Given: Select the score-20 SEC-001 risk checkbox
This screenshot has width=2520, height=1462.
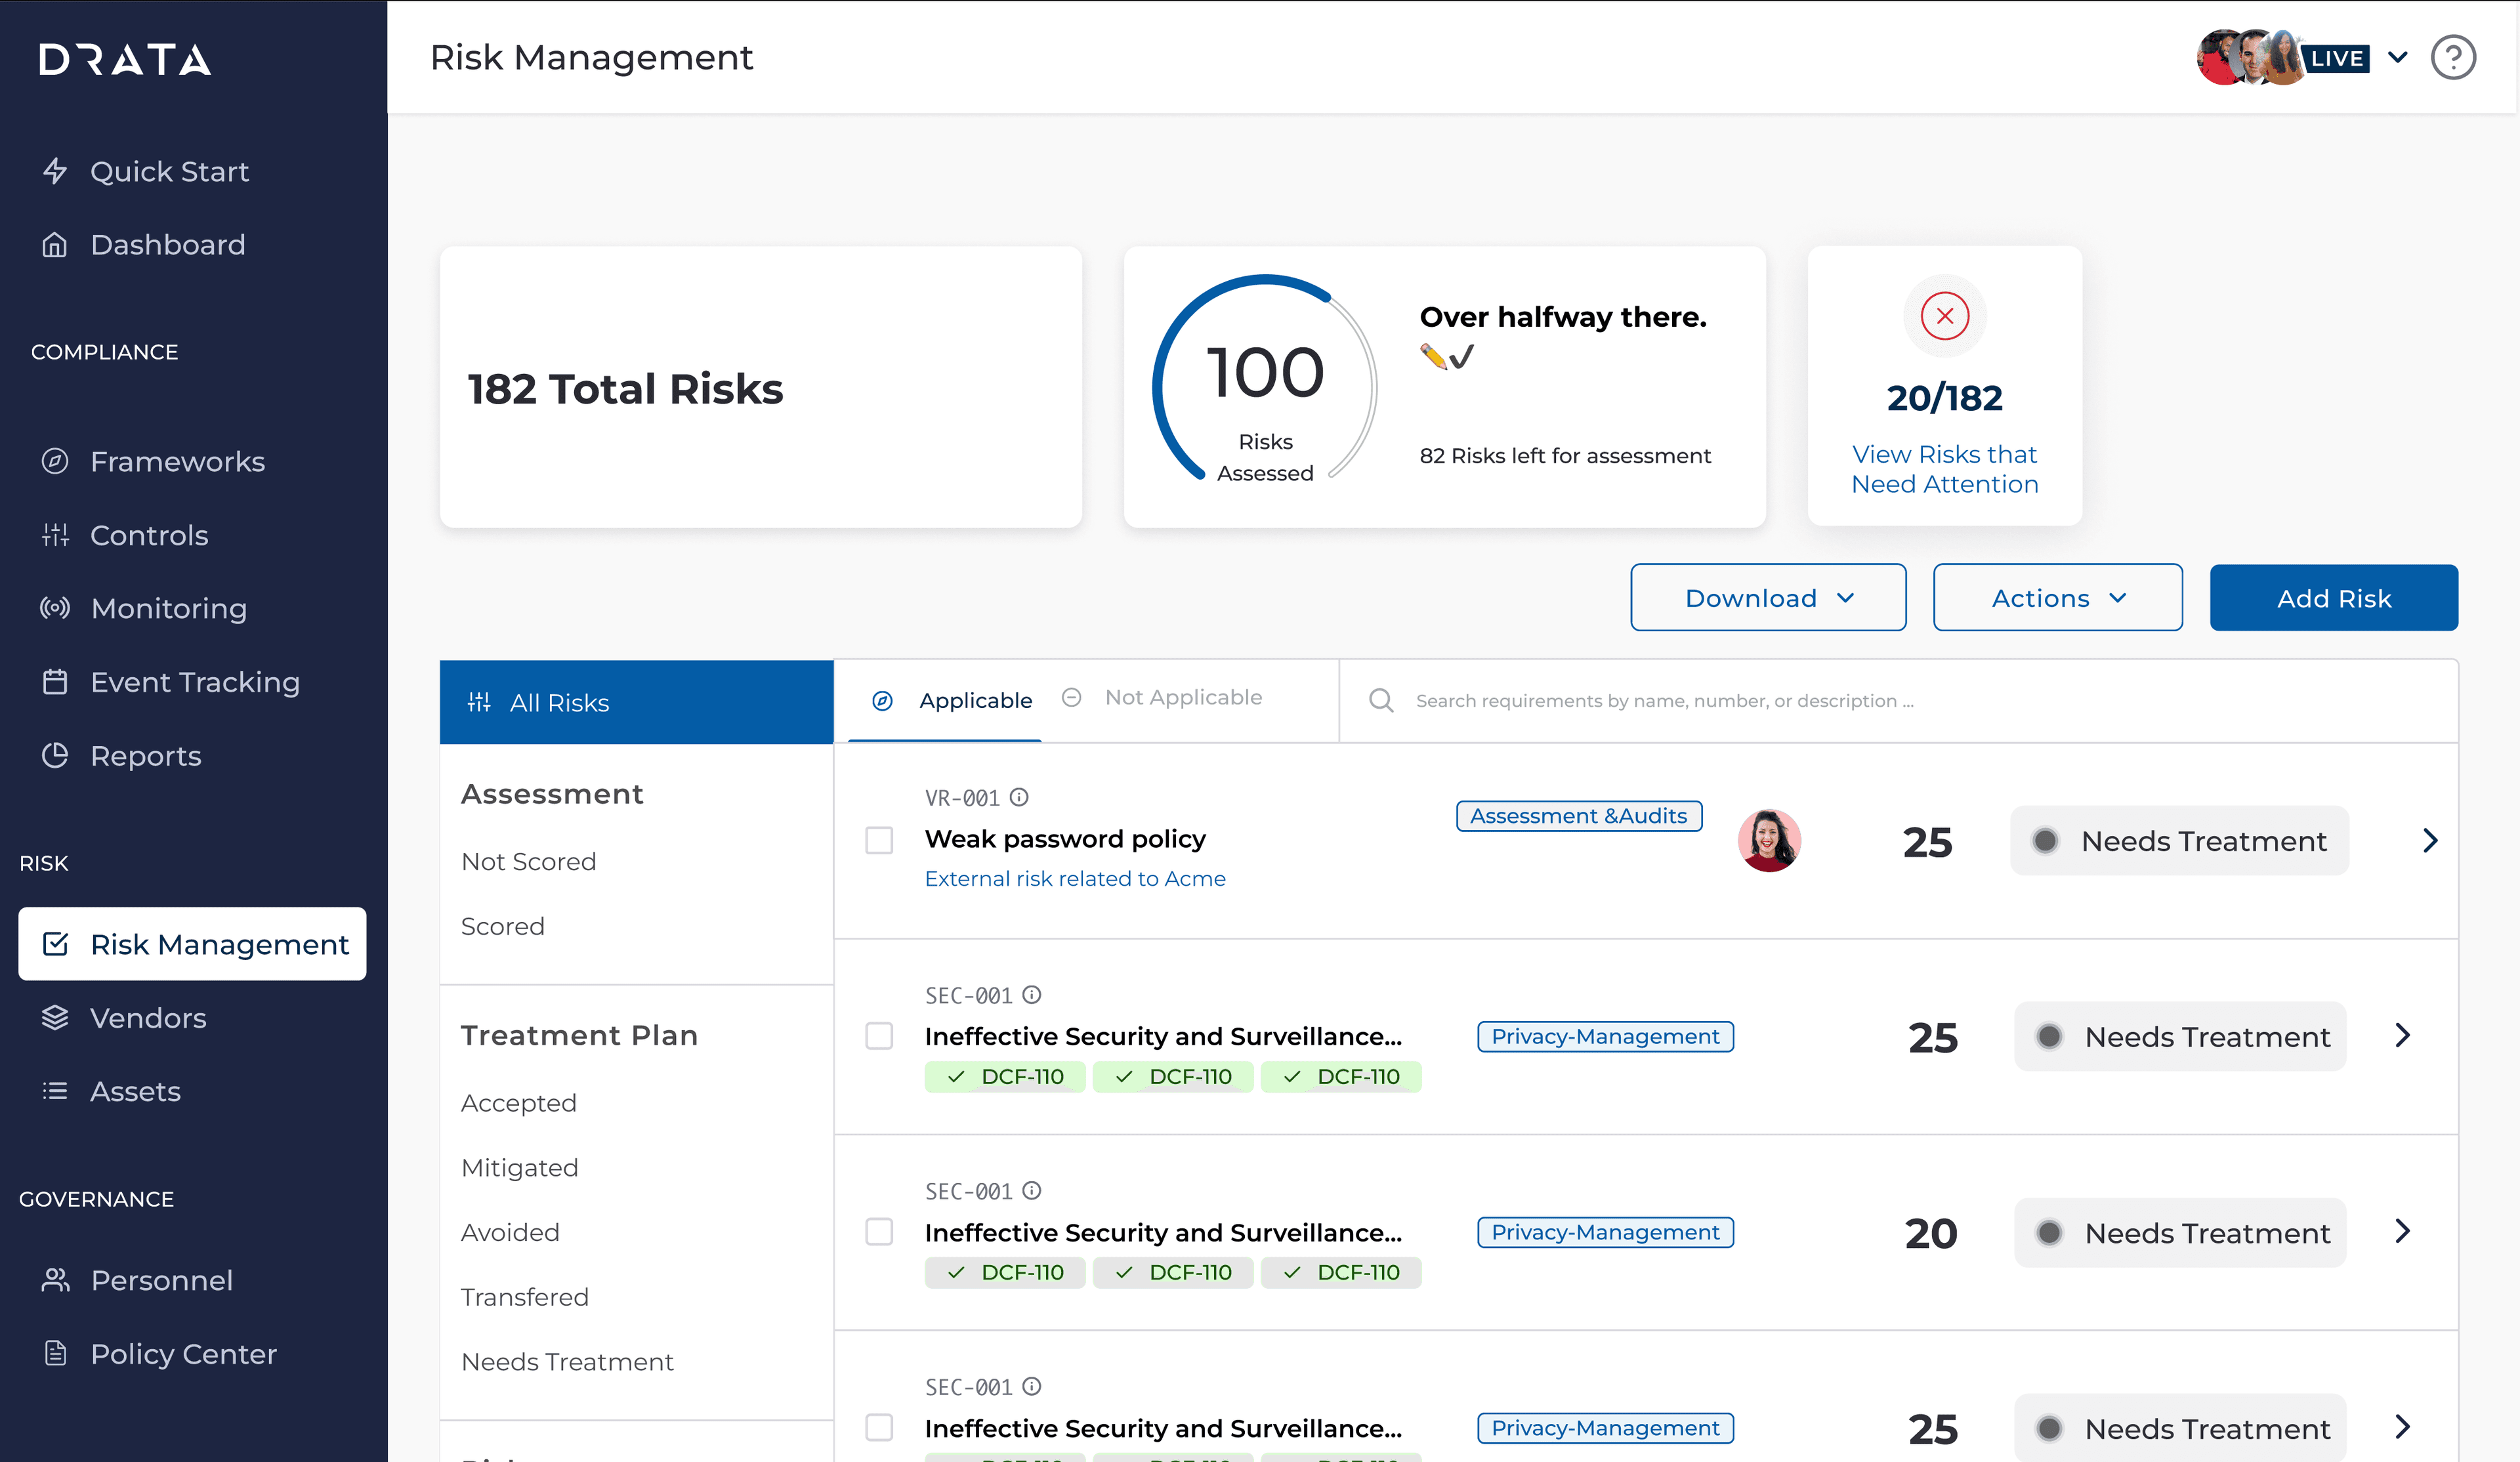Looking at the screenshot, I should click(879, 1232).
